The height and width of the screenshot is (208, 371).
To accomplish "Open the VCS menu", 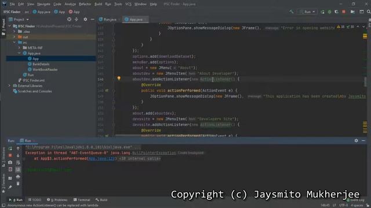I will coord(128,4).
